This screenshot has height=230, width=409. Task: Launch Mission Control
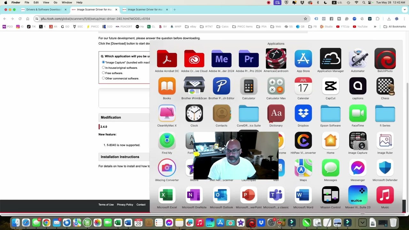330,195
